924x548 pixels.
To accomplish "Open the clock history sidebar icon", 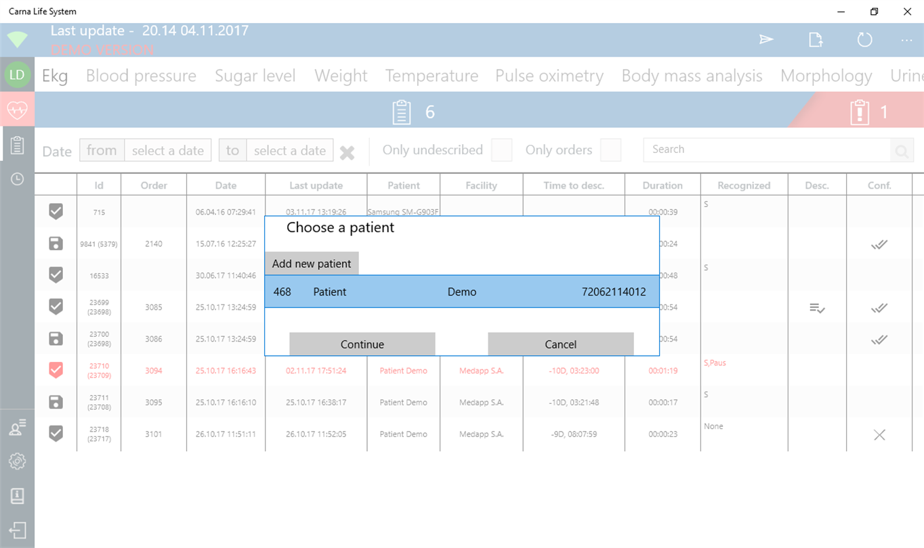I will [x=18, y=179].
